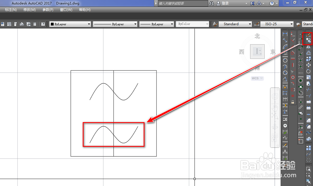This screenshot has width=313, height=186.
Task: Select the Scale tool
Action: [x=309, y=77]
